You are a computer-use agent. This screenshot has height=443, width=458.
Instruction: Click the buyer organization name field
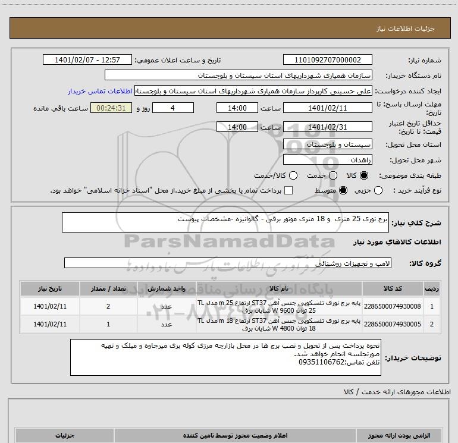[239, 75]
